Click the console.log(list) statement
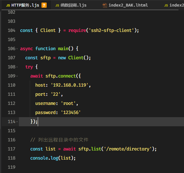The image size is (184, 173). coord(53,158)
